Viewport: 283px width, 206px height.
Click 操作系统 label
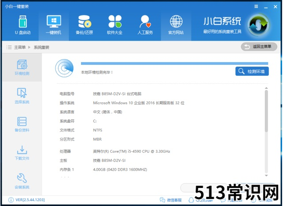pos(67,103)
